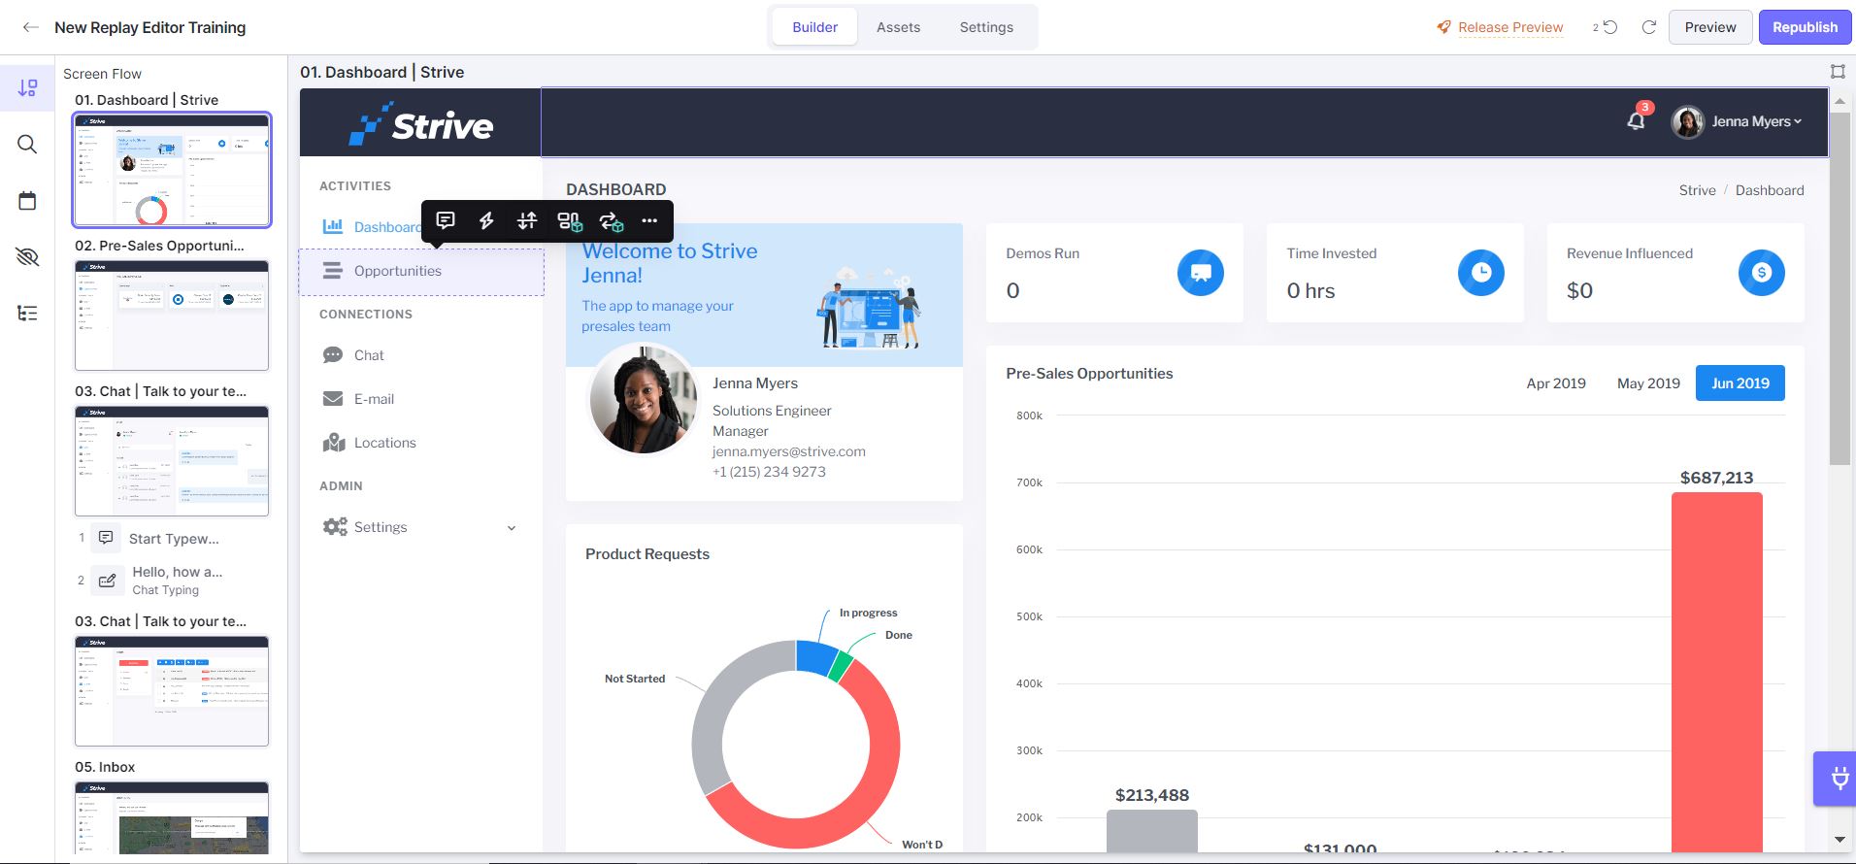The width and height of the screenshot is (1856, 864).
Task: Click the canvas scroll down arrow
Action: 1839,840
